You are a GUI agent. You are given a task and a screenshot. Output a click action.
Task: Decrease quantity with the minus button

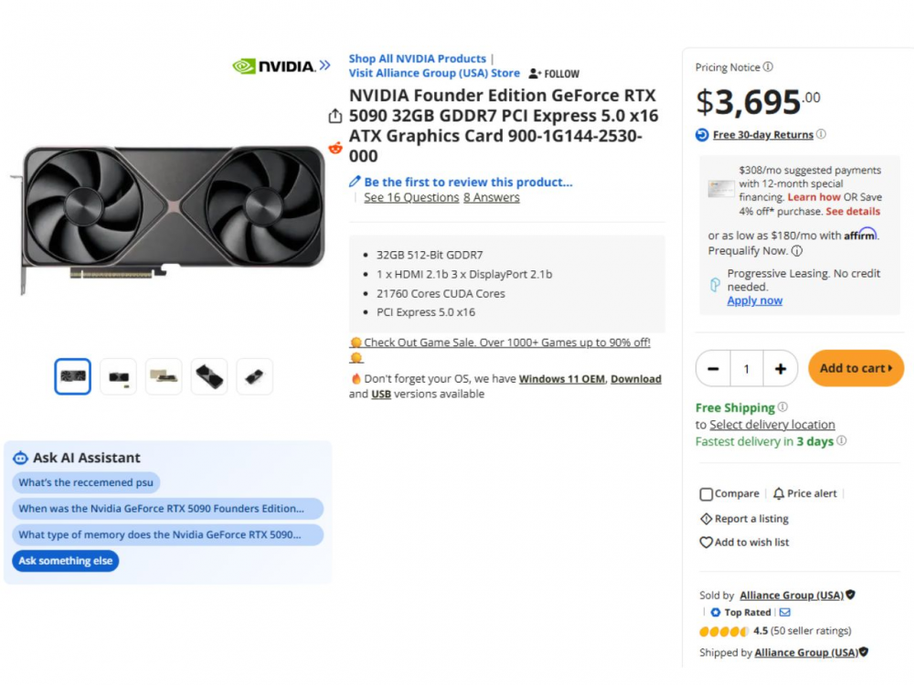[x=713, y=369]
